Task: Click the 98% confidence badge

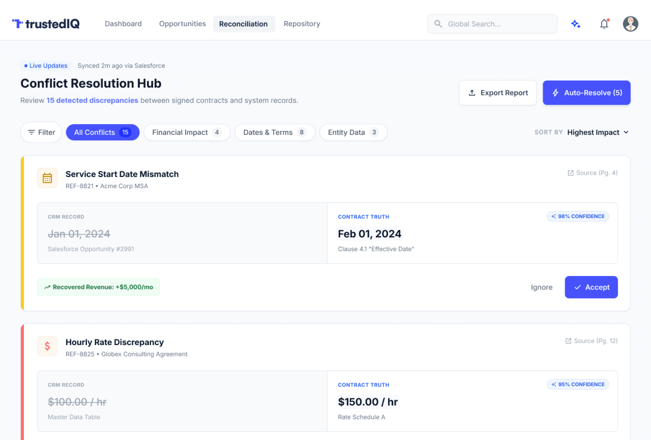Action: pyautogui.click(x=578, y=216)
